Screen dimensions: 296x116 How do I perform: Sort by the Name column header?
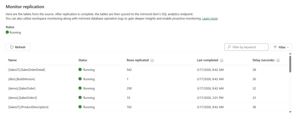[x=12, y=60]
